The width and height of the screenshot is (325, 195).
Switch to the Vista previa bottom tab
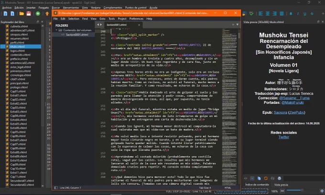click(281, 184)
